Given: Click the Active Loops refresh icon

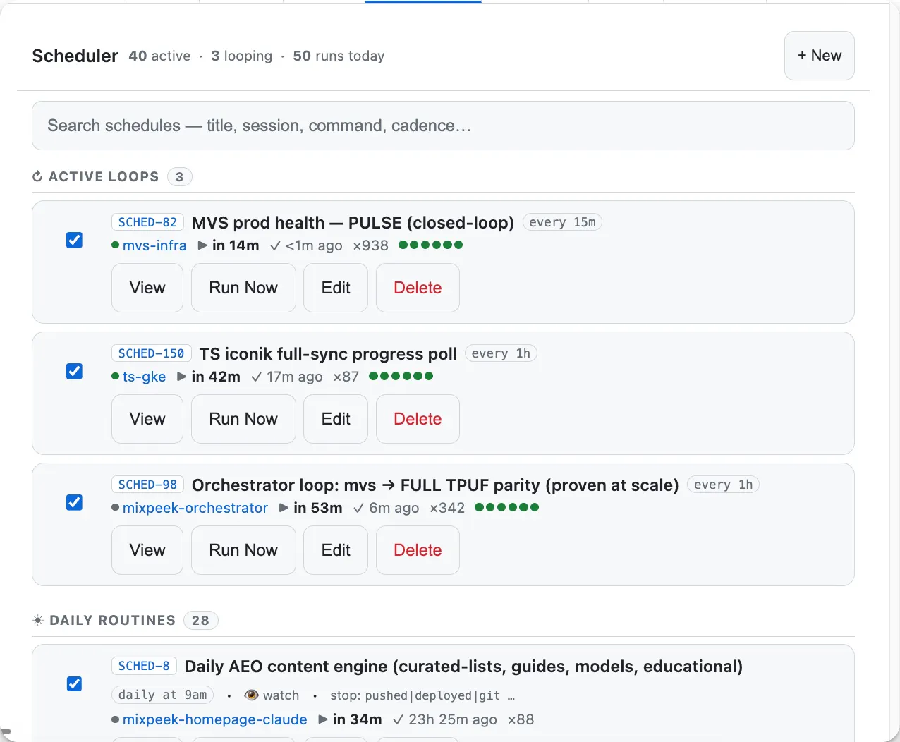Looking at the screenshot, I should point(37,176).
